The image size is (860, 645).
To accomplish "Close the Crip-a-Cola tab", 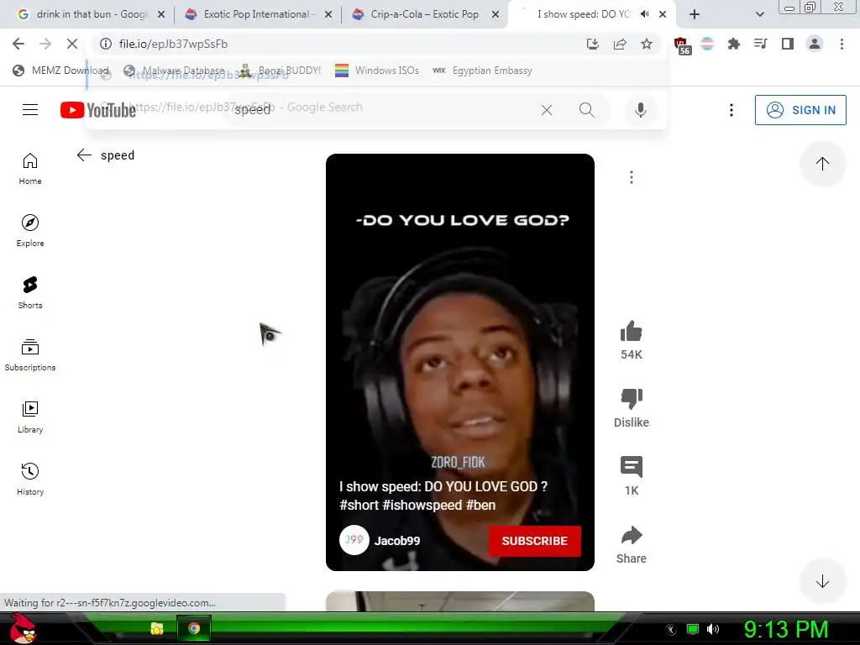I will [x=496, y=14].
